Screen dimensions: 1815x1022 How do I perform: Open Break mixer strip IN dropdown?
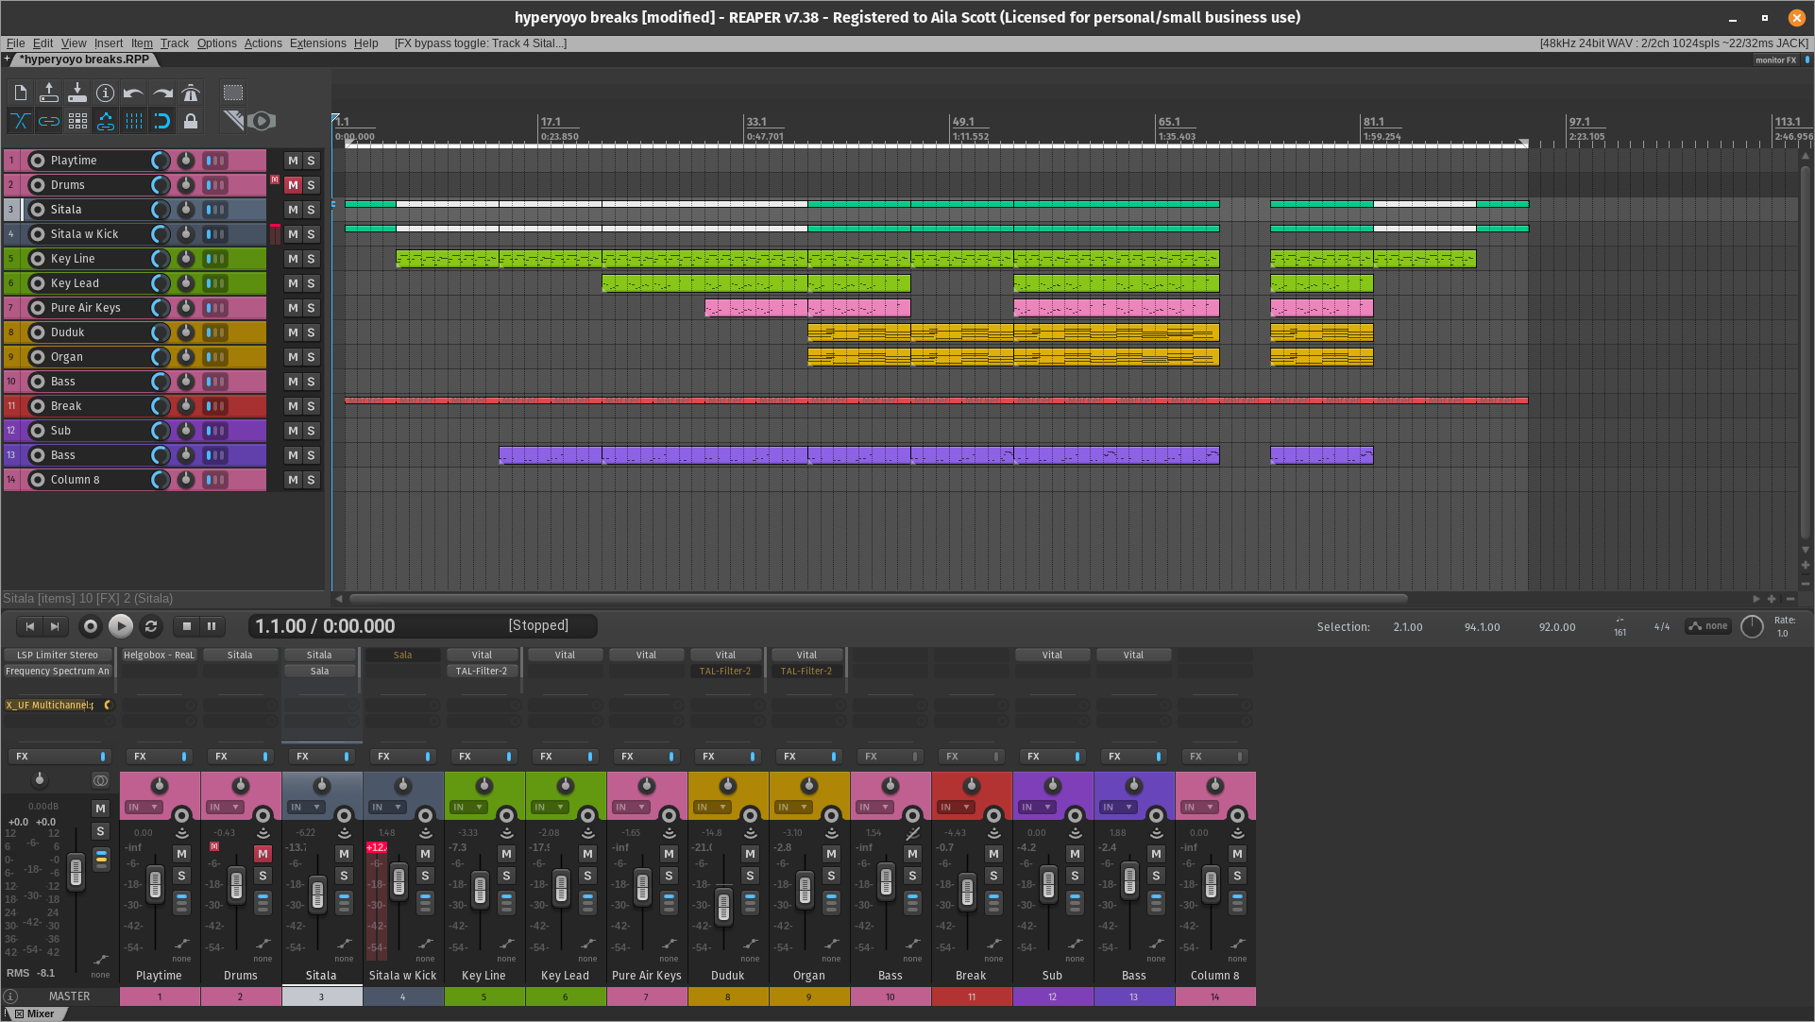tap(956, 808)
